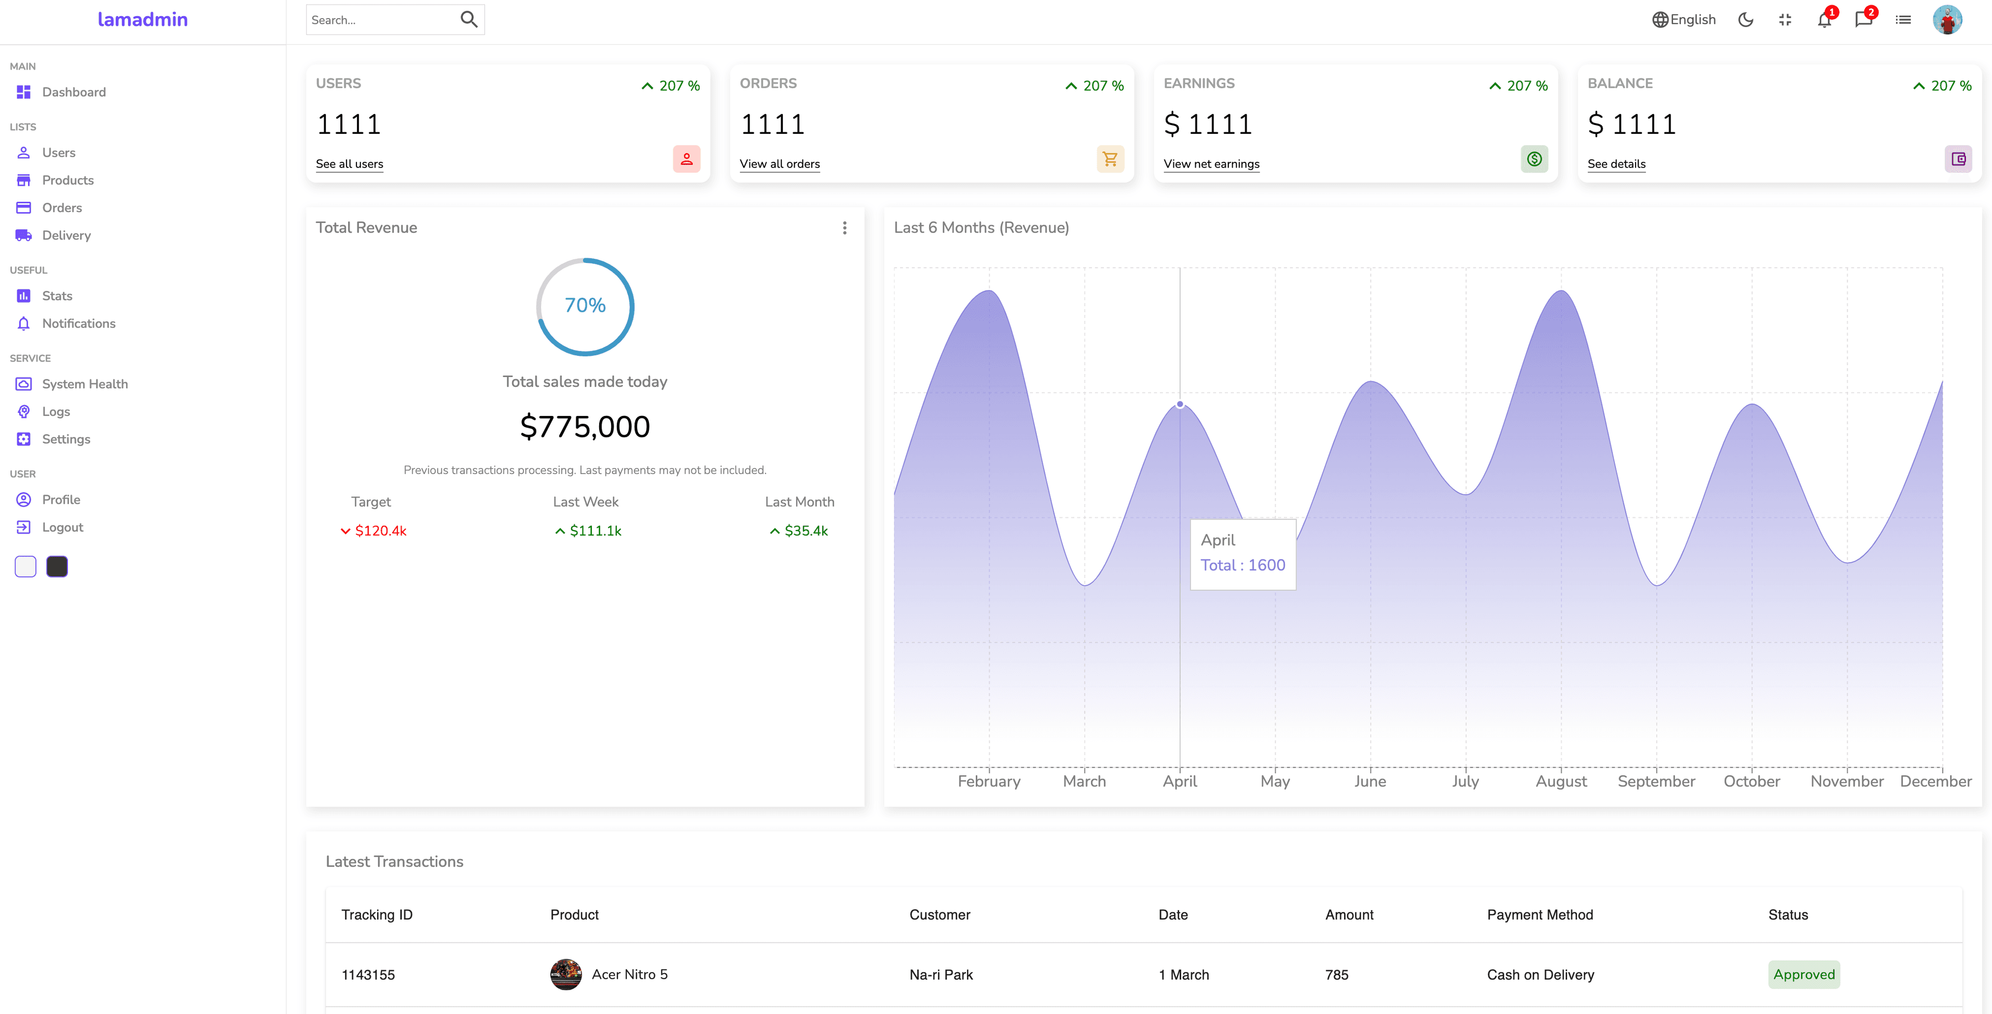The width and height of the screenshot is (1992, 1014).
Task: Click the exit fullscreen icon
Action: (x=1785, y=20)
